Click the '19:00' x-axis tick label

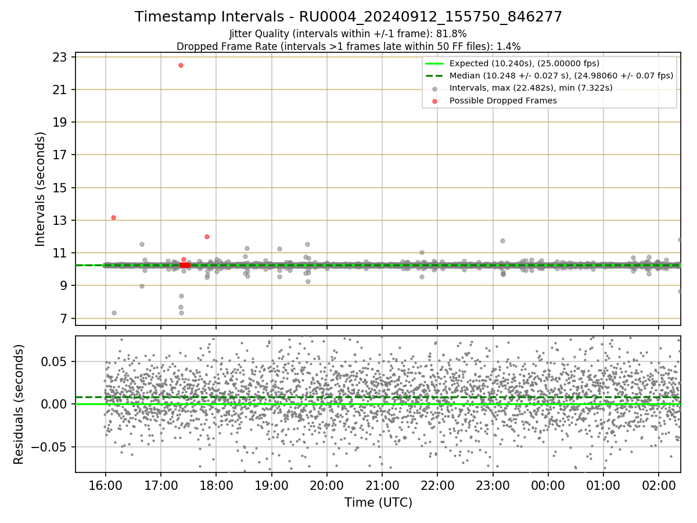pyautogui.click(x=271, y=485)
